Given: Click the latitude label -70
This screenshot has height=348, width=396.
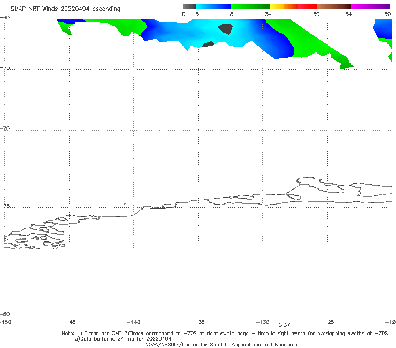Looking at the screenshot, I should coord(5,128).
